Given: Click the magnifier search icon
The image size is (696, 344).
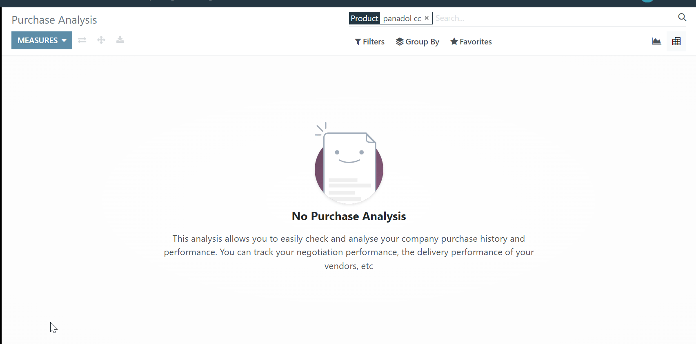Looking at the screenshot, I should tap(682, 17).
